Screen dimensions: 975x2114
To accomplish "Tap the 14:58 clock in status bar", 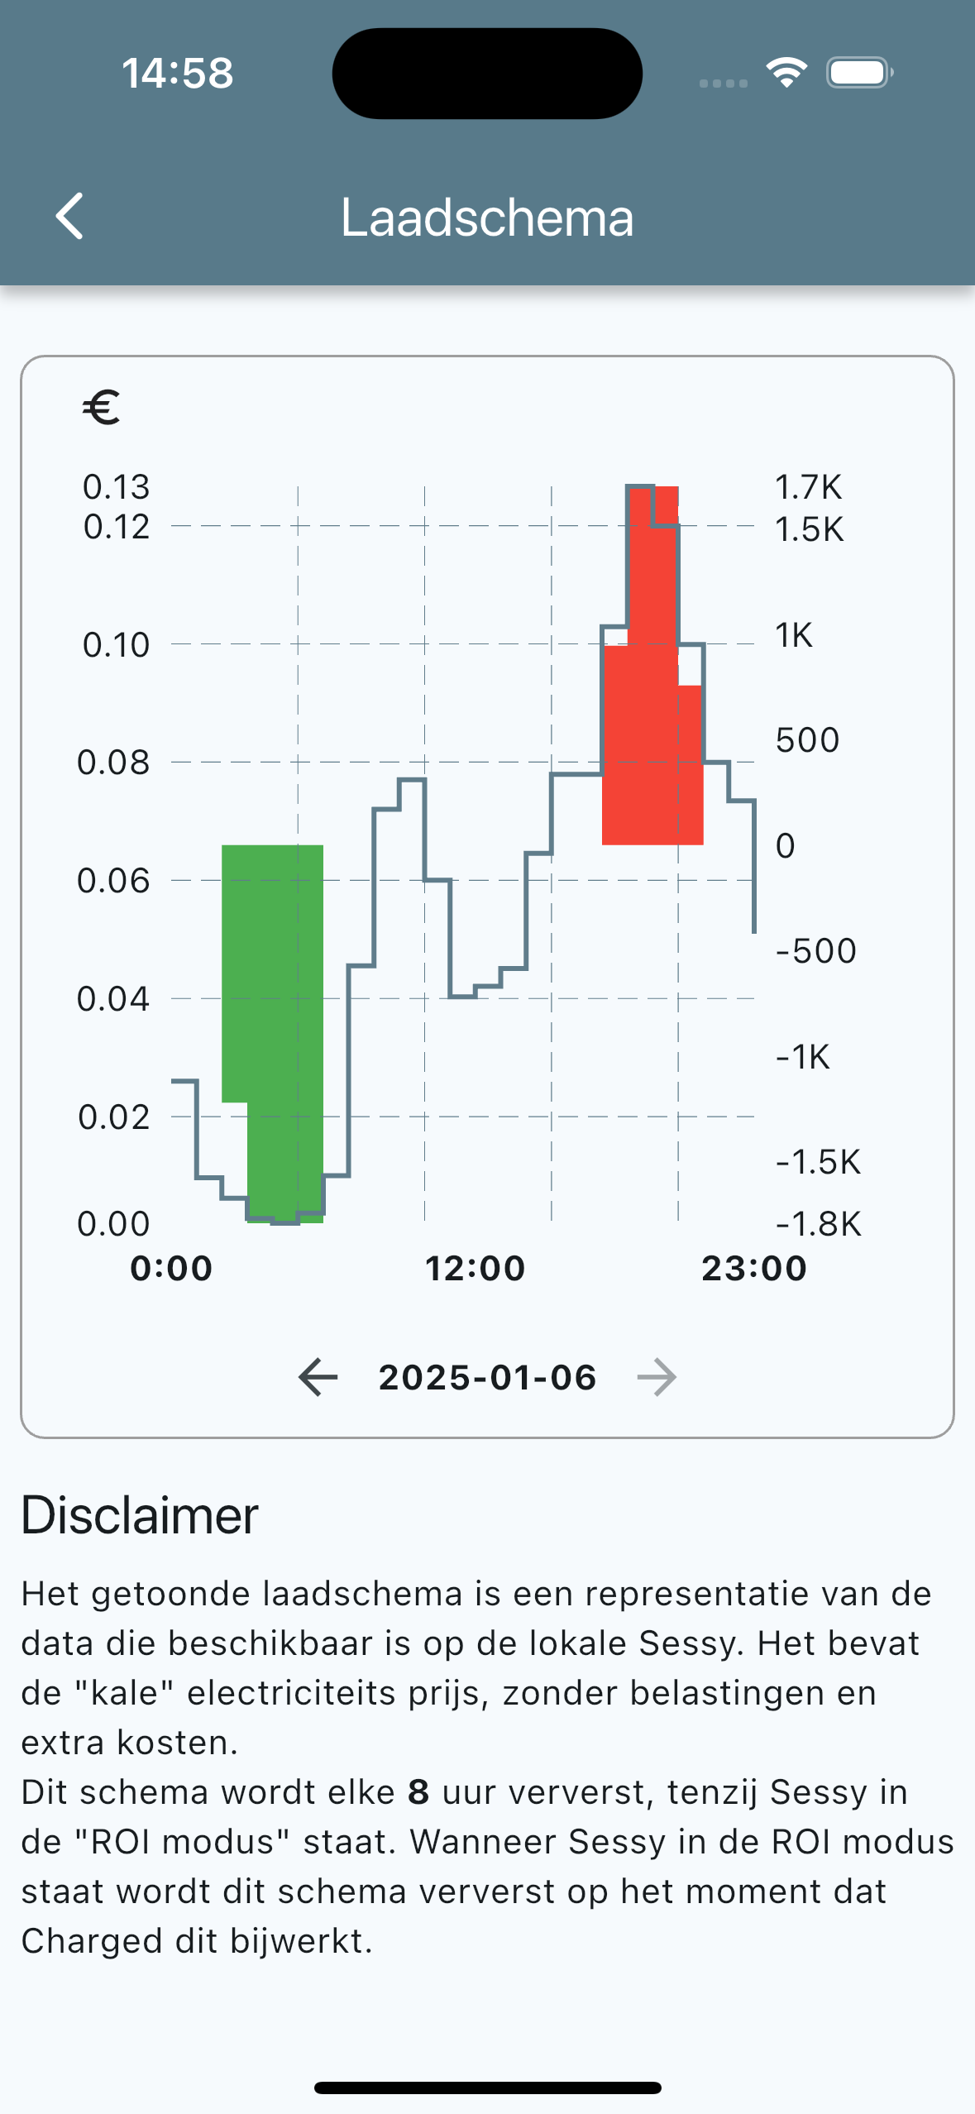I will click(178, 73).
